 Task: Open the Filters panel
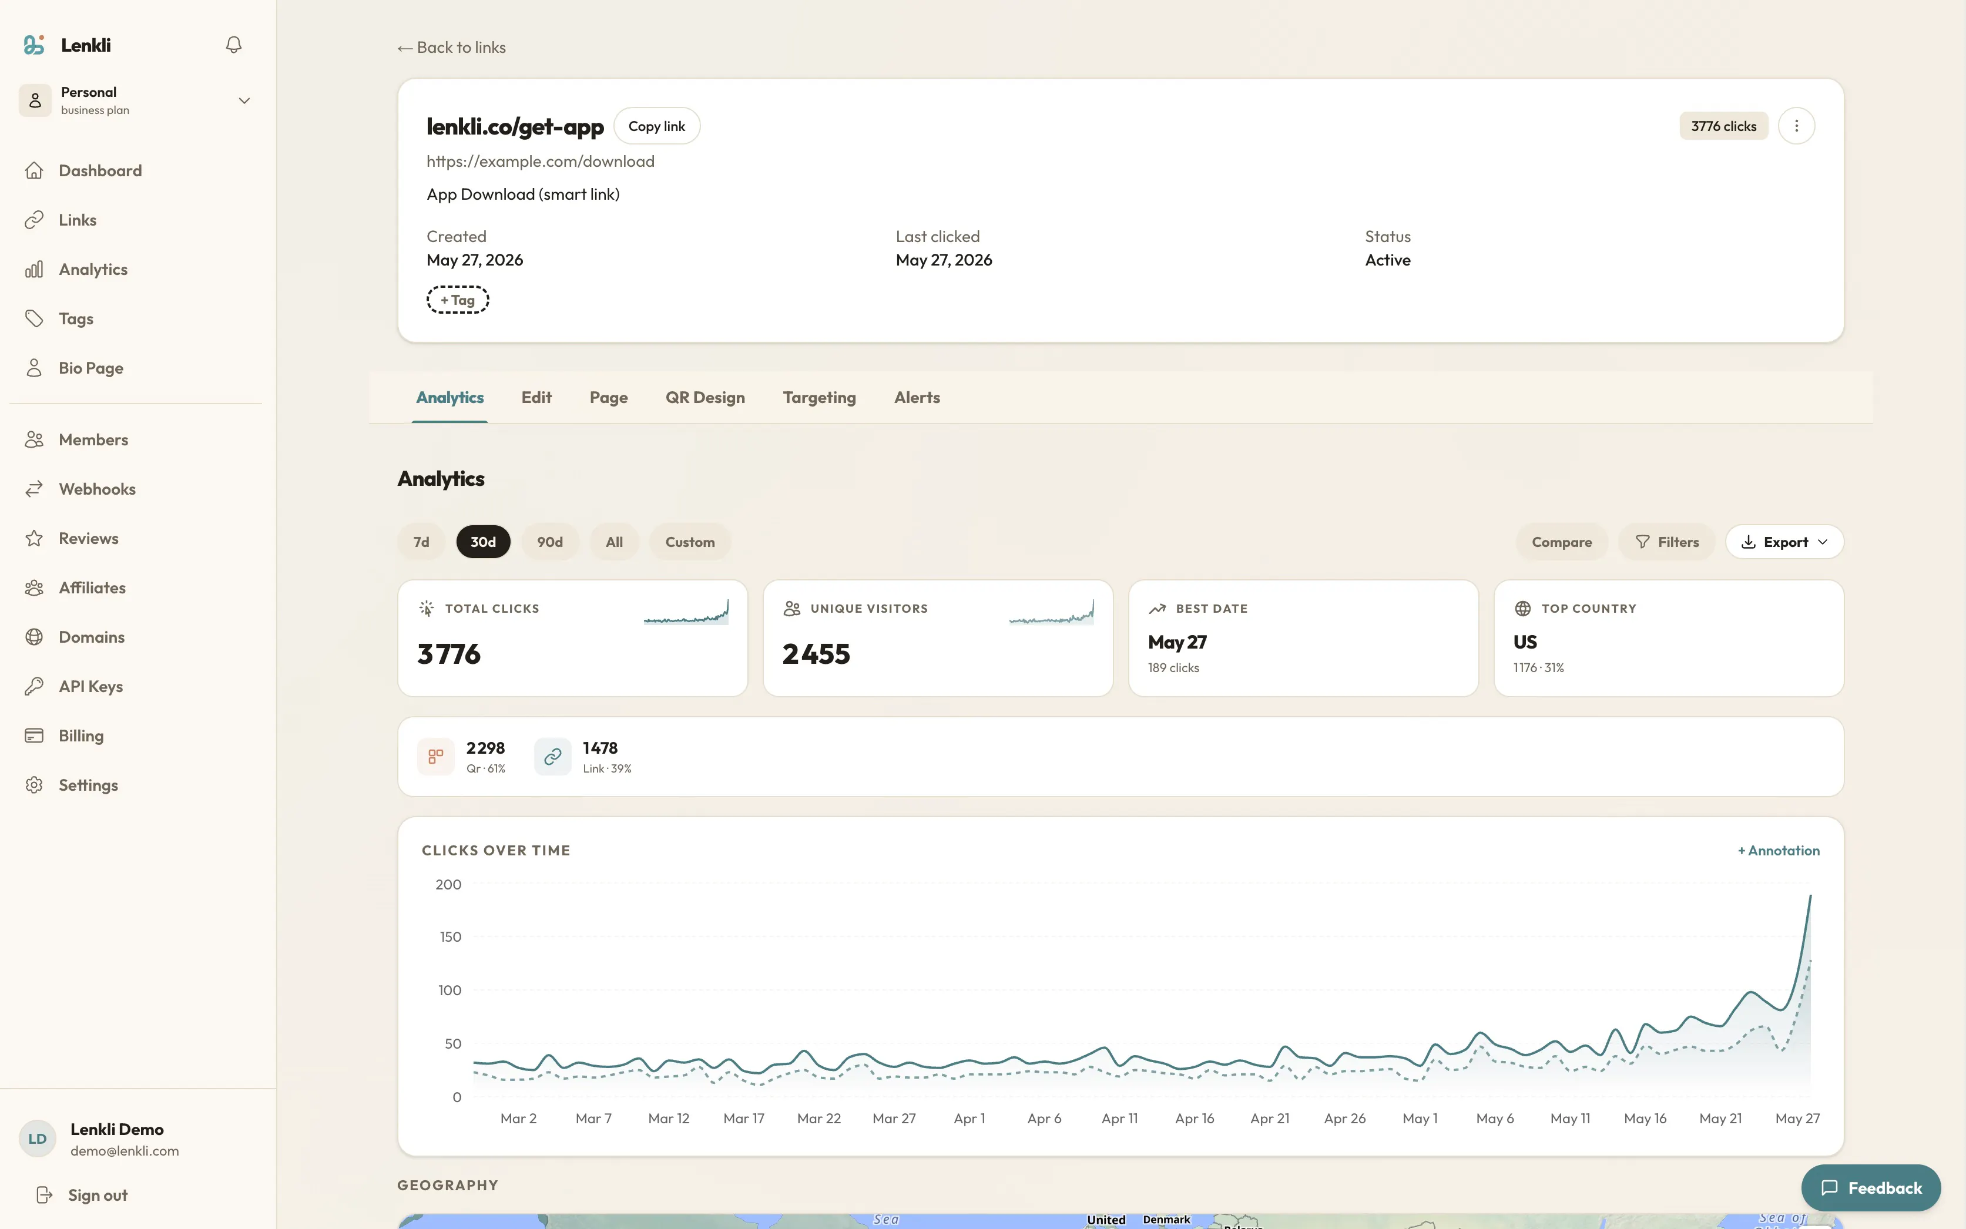pos(1666,542)
